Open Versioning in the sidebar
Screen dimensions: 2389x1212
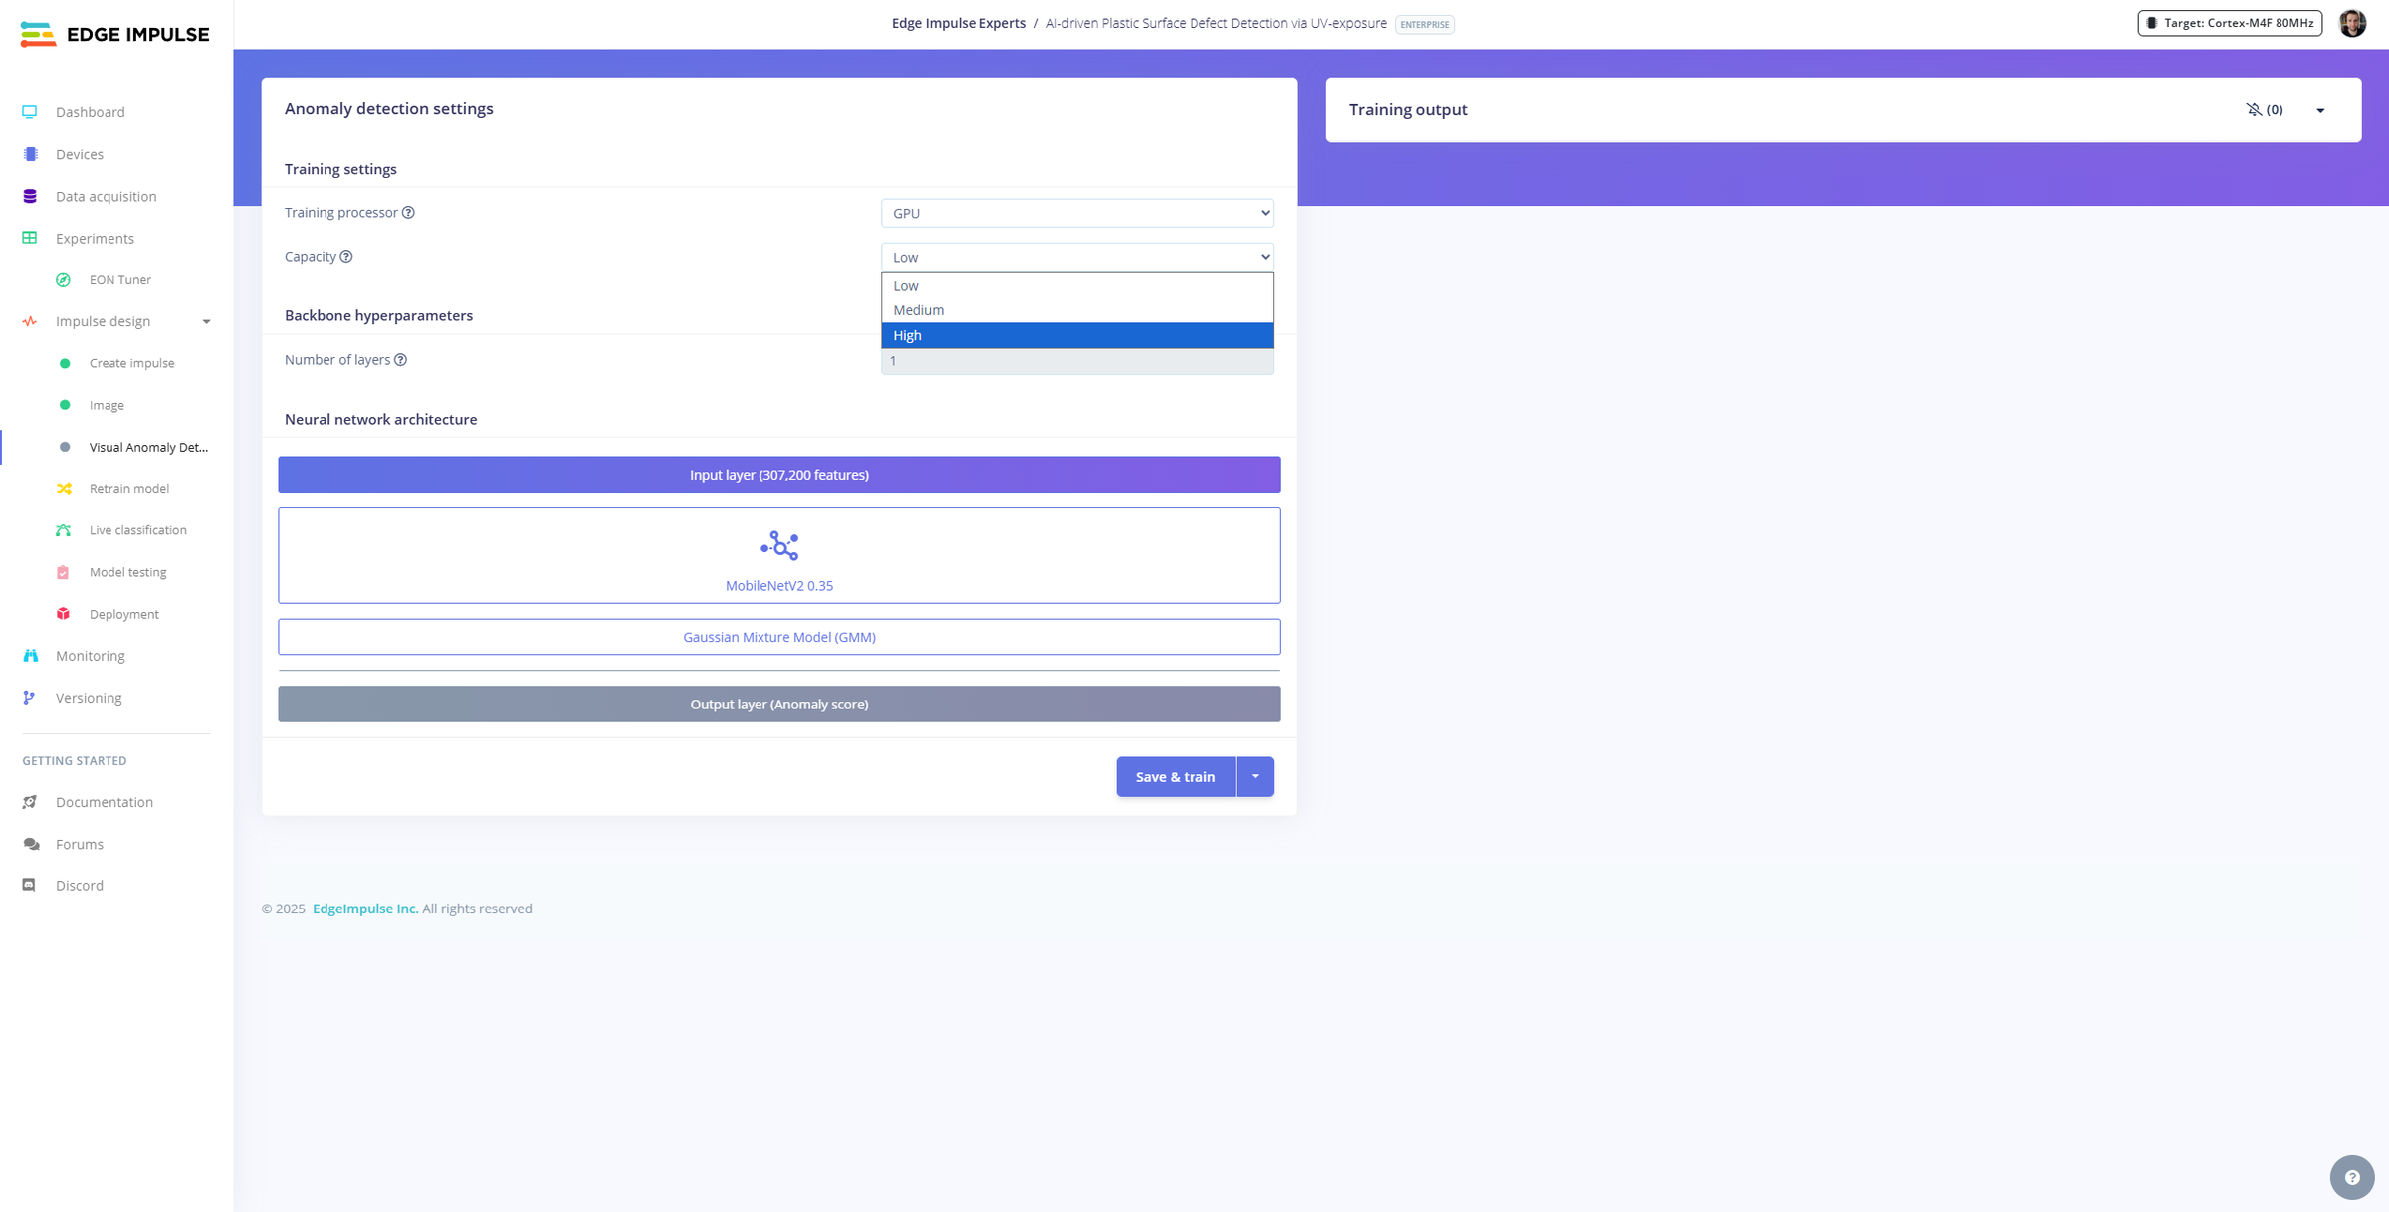click(89, 698)
